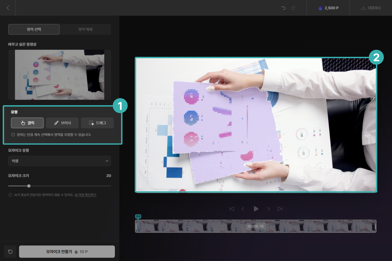Image resolution: width=392 pixels, height=261 pixels.
Task: Undo the last action
Action: pyautogui.click(x=284, y=8)
